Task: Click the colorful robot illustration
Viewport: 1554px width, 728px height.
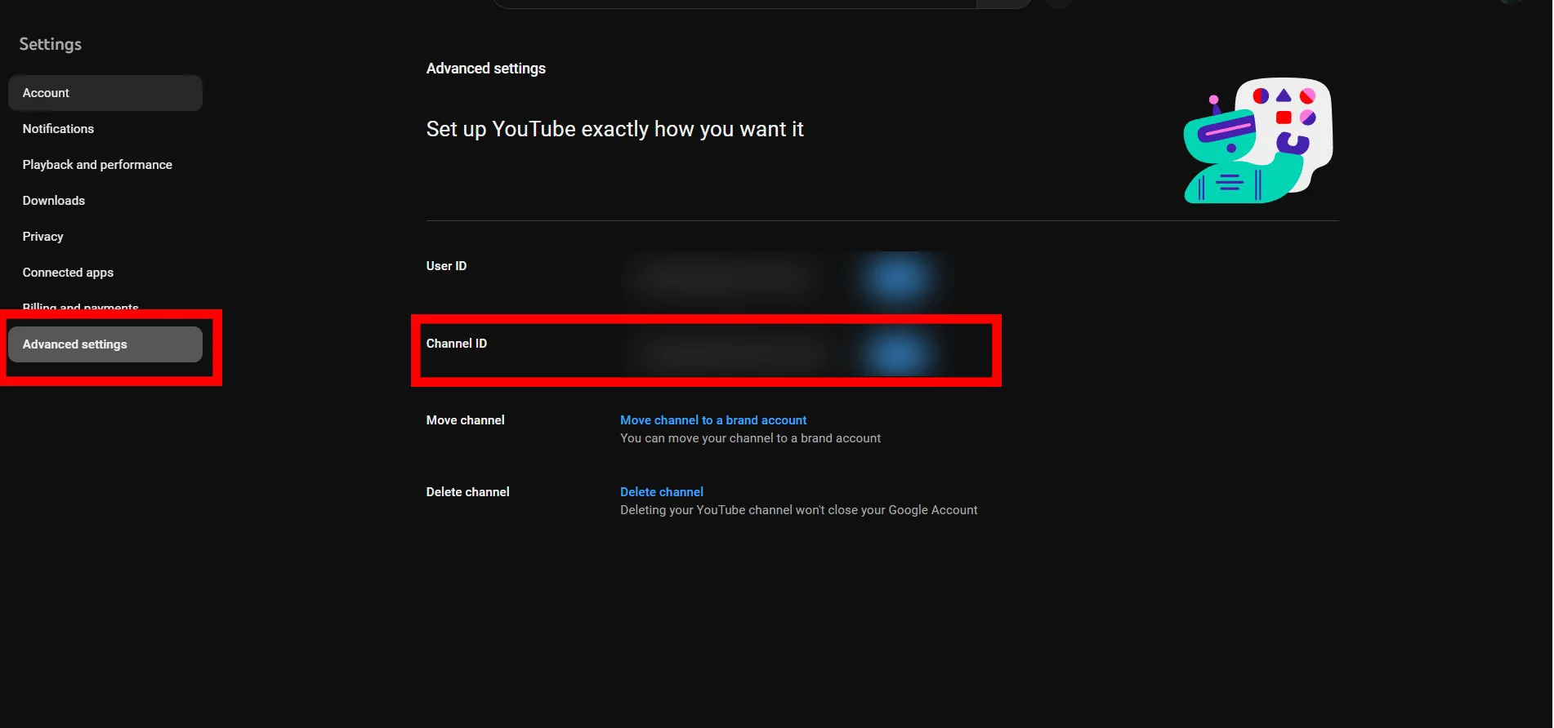Action: point(1258,140)
